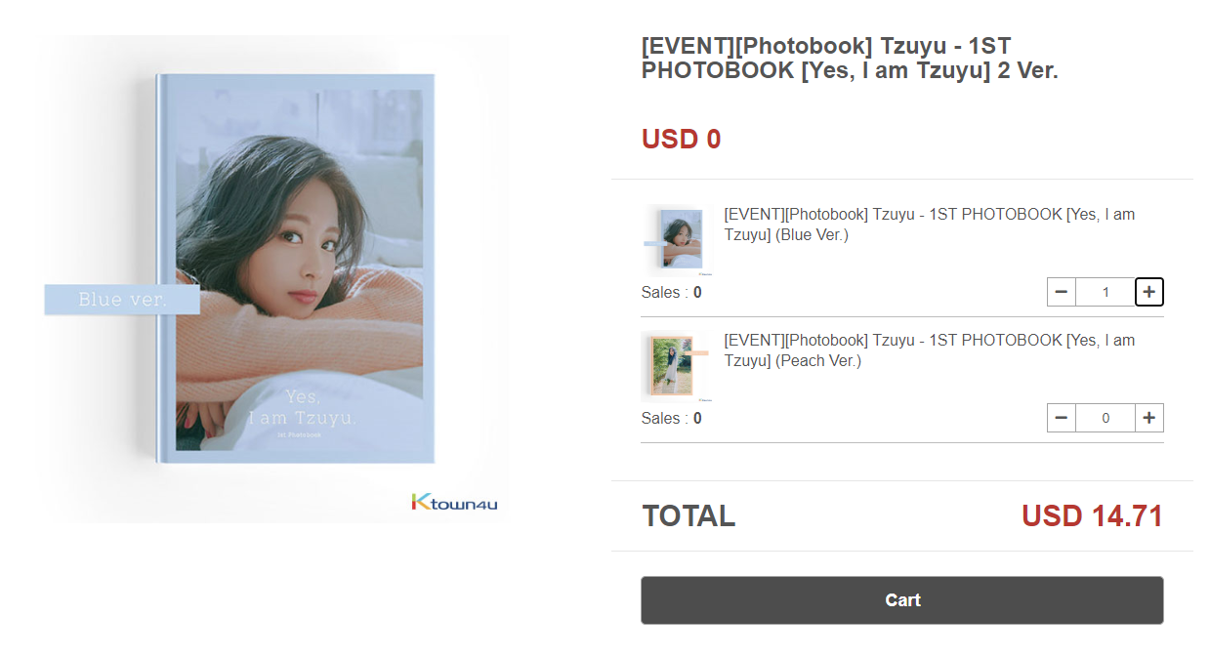1210x657 pixels.
Task: Click the Ktown4u logo on the image
Action: (454, 503)
